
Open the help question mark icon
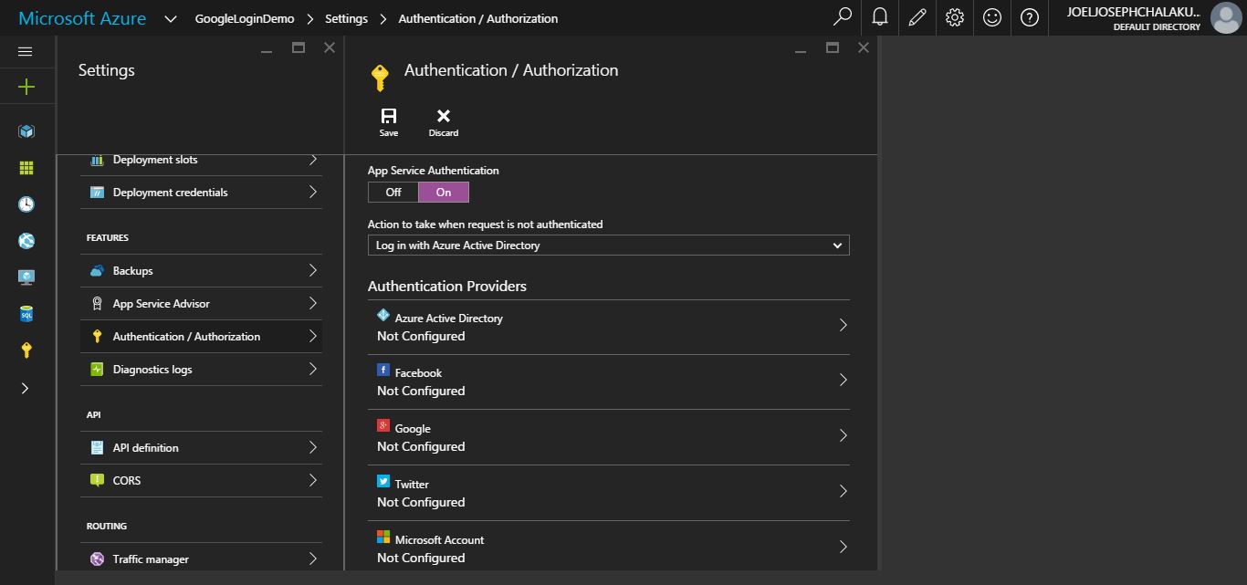pos(1030,17)
